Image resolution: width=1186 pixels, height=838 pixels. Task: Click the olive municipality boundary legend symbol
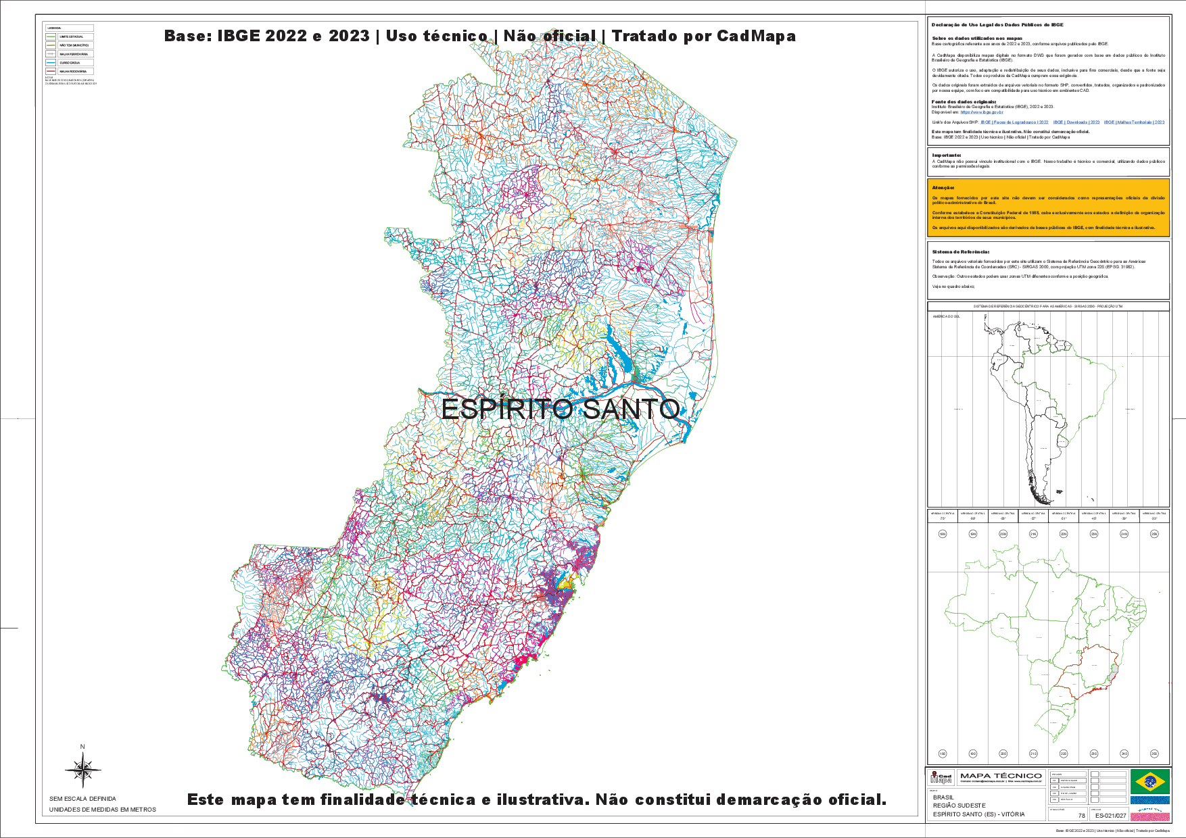click(51, 45)
